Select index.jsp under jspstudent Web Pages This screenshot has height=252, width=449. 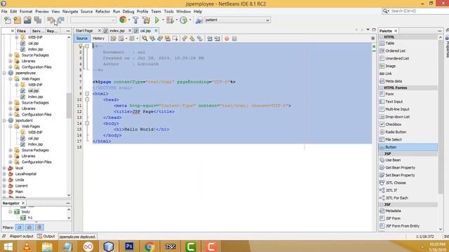click(x=35, y=144)
